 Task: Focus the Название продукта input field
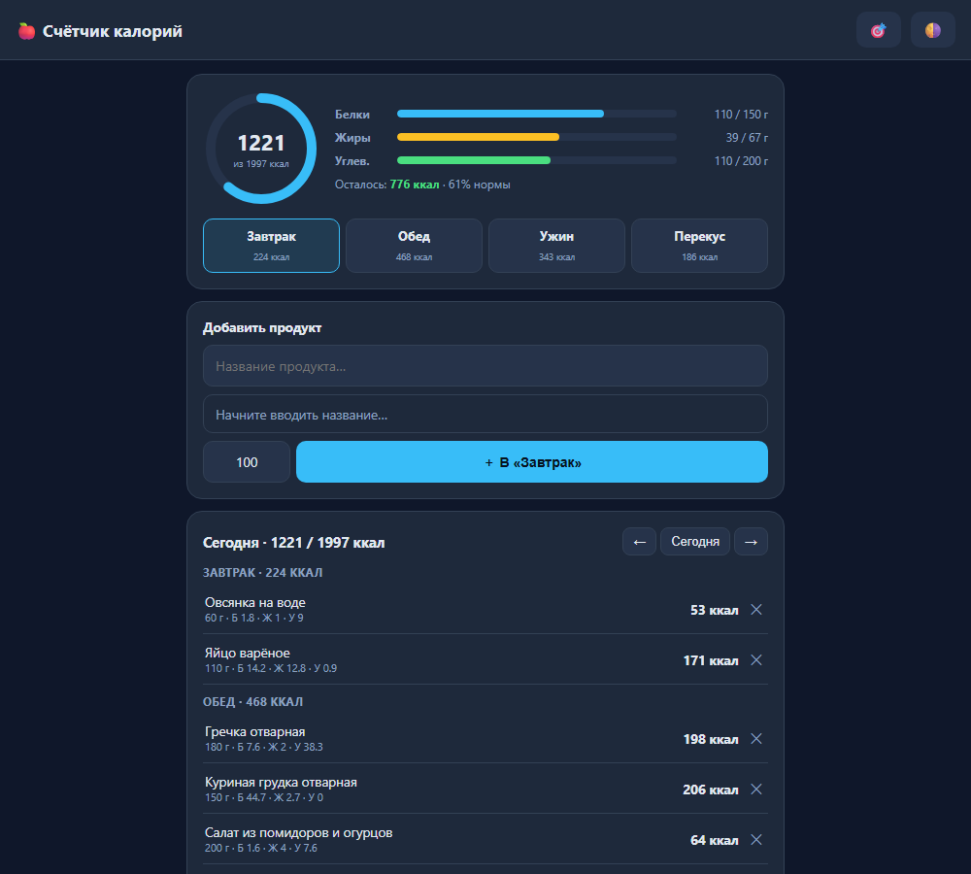(x=485, y=366)
